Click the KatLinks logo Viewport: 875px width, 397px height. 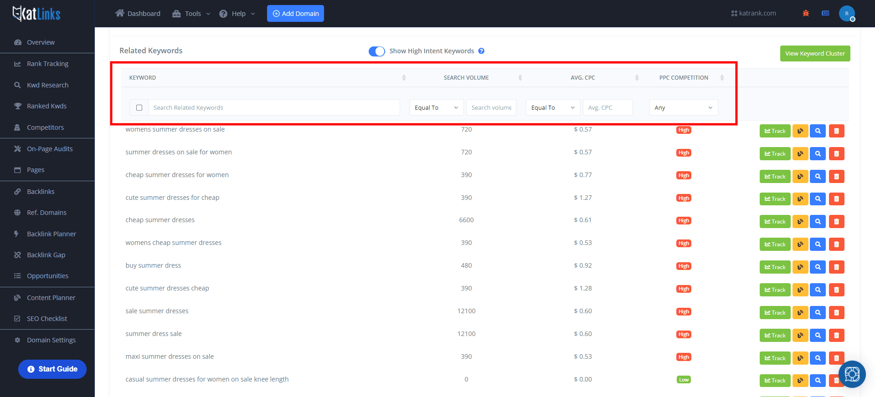pos(36,14)
